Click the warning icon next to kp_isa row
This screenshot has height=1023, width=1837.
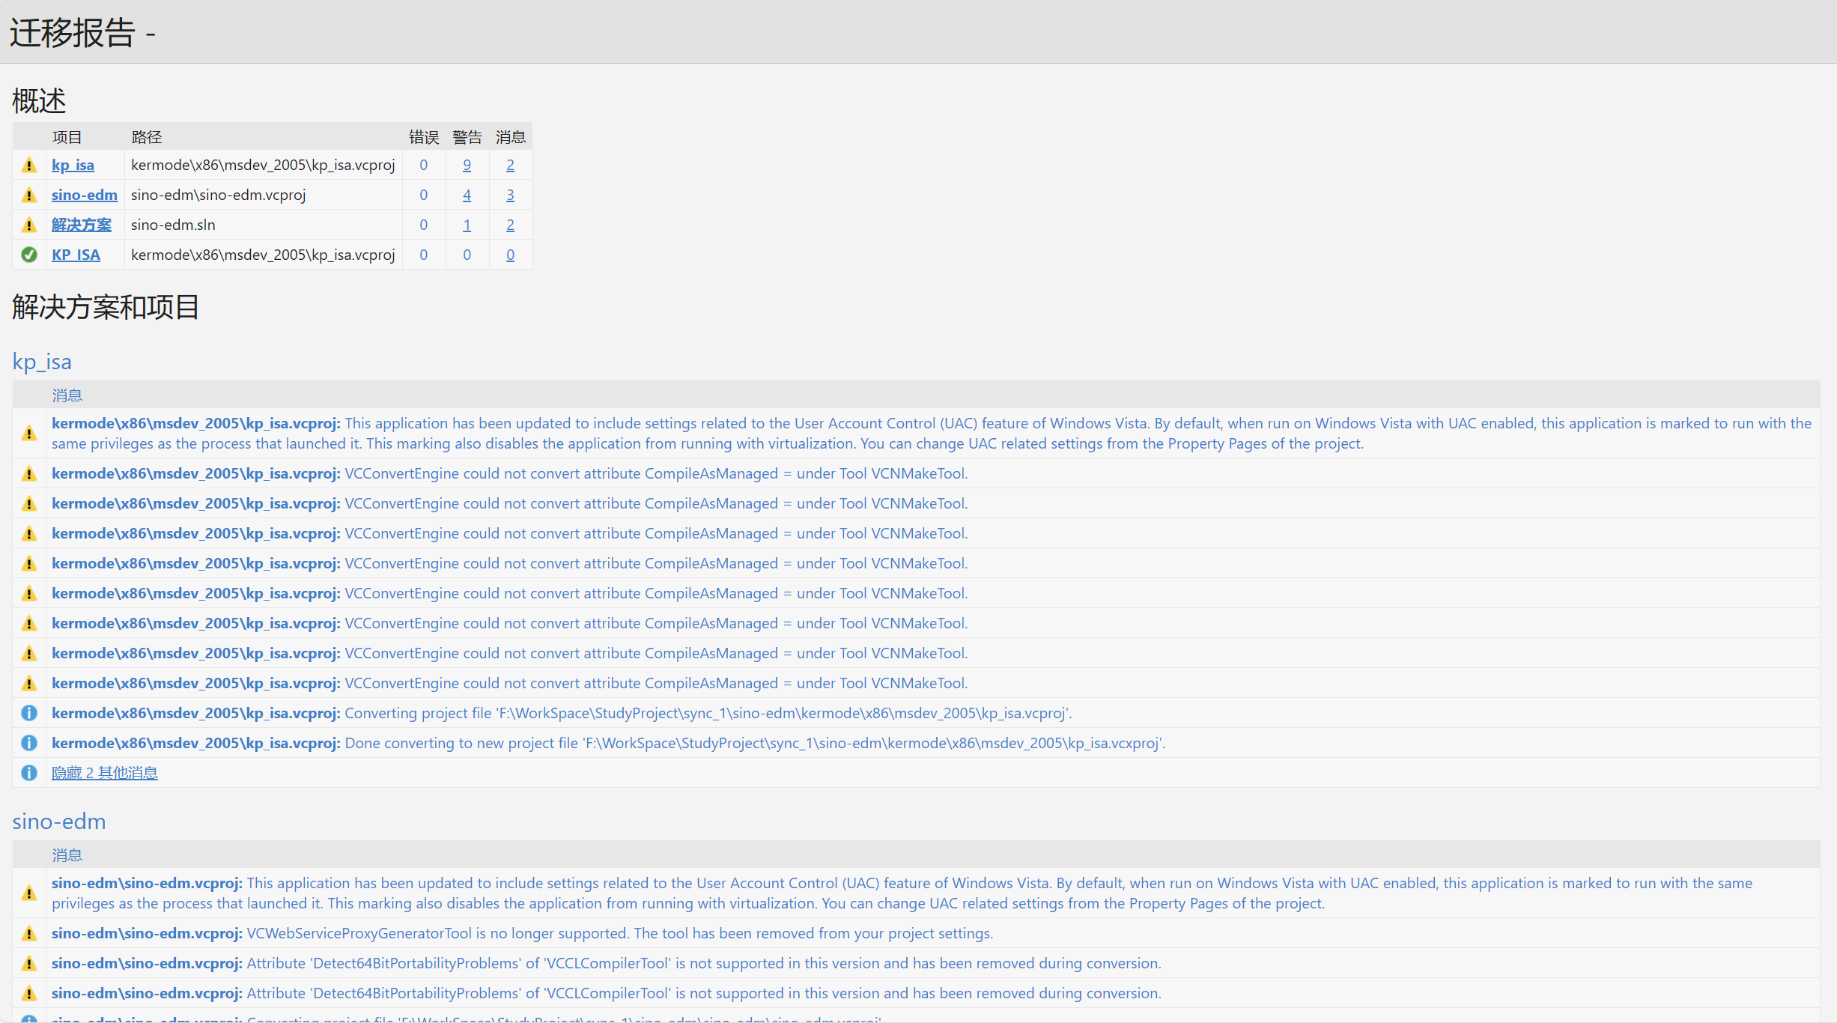click(x=29, y=165)
